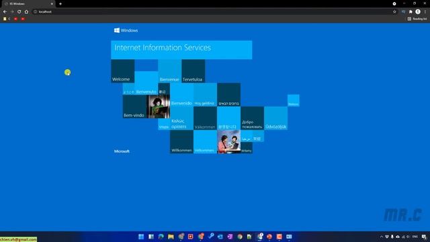The height and width of the screenshot is (242, 430).
Task: View site info icon beside localhost
Action: click(36, 12)
